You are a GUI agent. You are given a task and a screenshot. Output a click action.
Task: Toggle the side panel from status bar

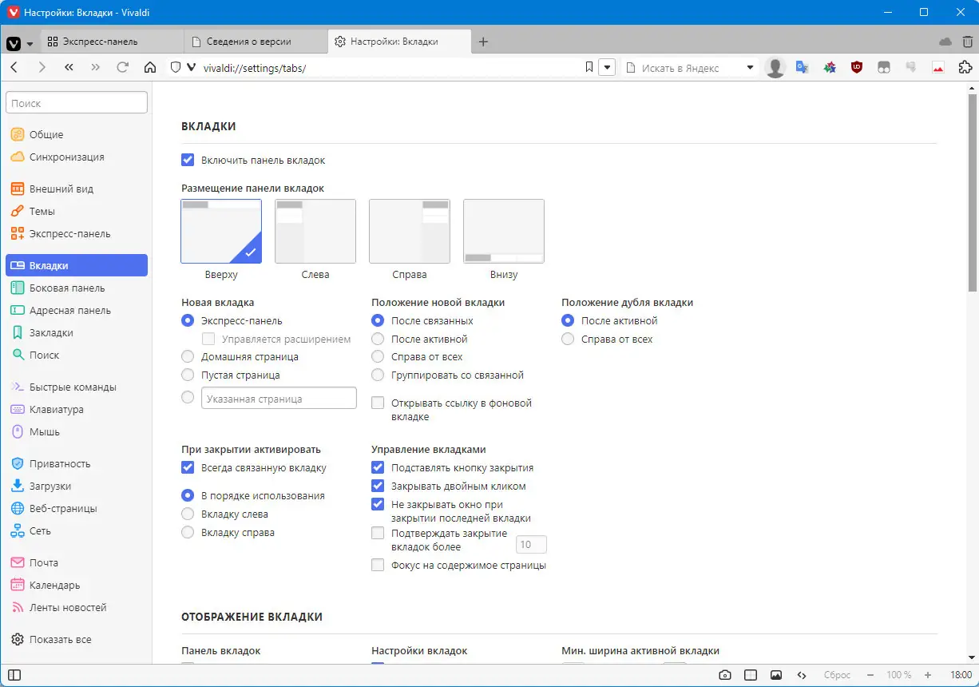pos(14,675)
